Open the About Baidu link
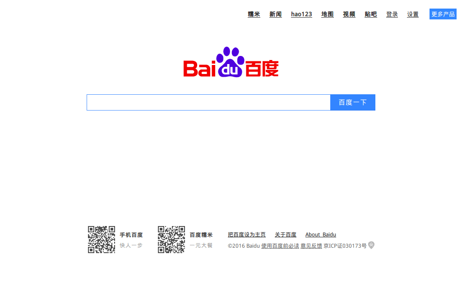 [321, 235]
